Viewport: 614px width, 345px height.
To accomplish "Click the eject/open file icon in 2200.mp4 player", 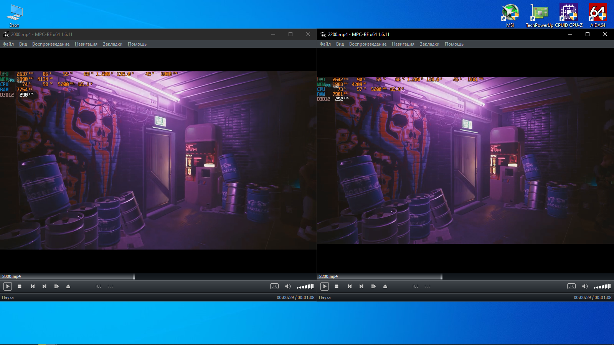I will click(385, 286).
